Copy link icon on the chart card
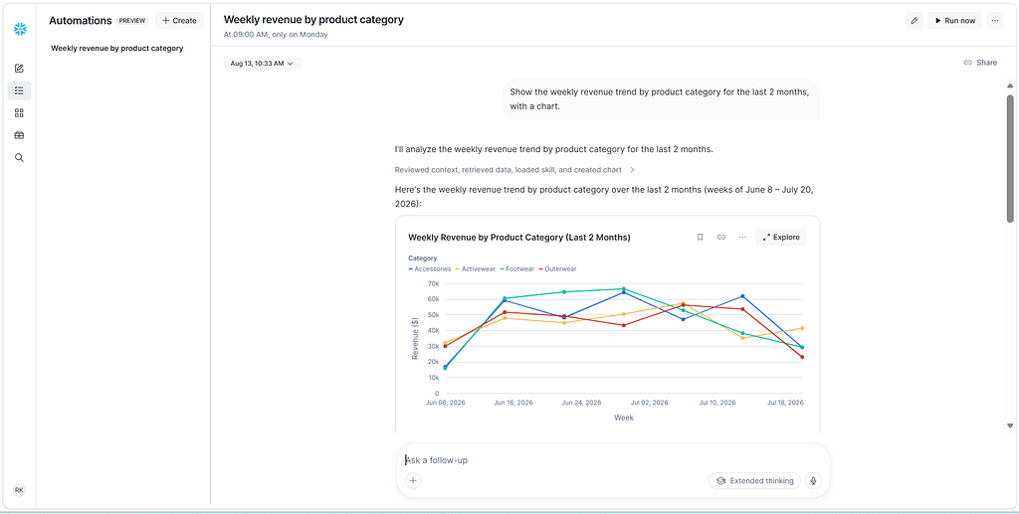 coord(720,238)
